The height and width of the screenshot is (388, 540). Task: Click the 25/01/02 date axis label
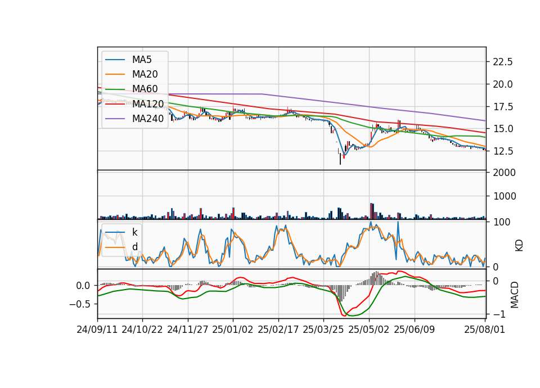(x=232, y=330)
